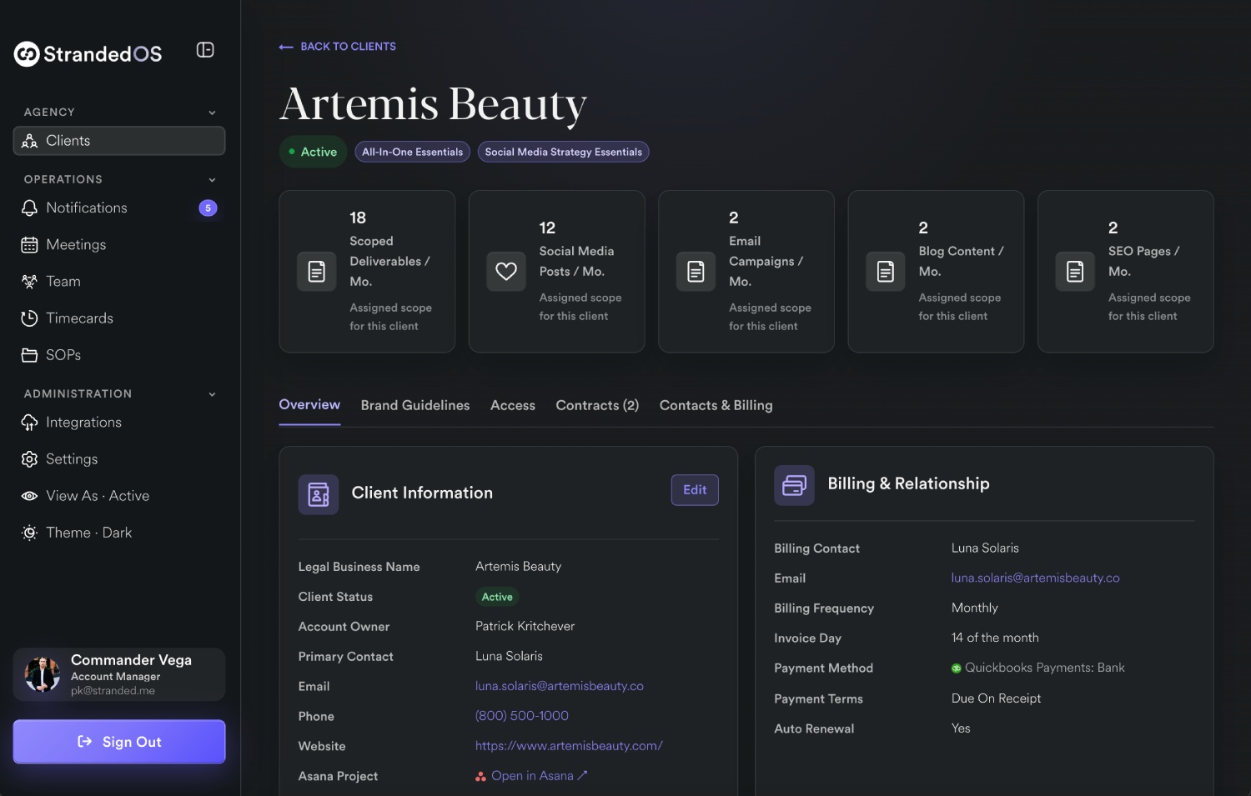Open the Notifications bell item
The width and height of the screenshot is (1251, 796).
click(119, 208)
